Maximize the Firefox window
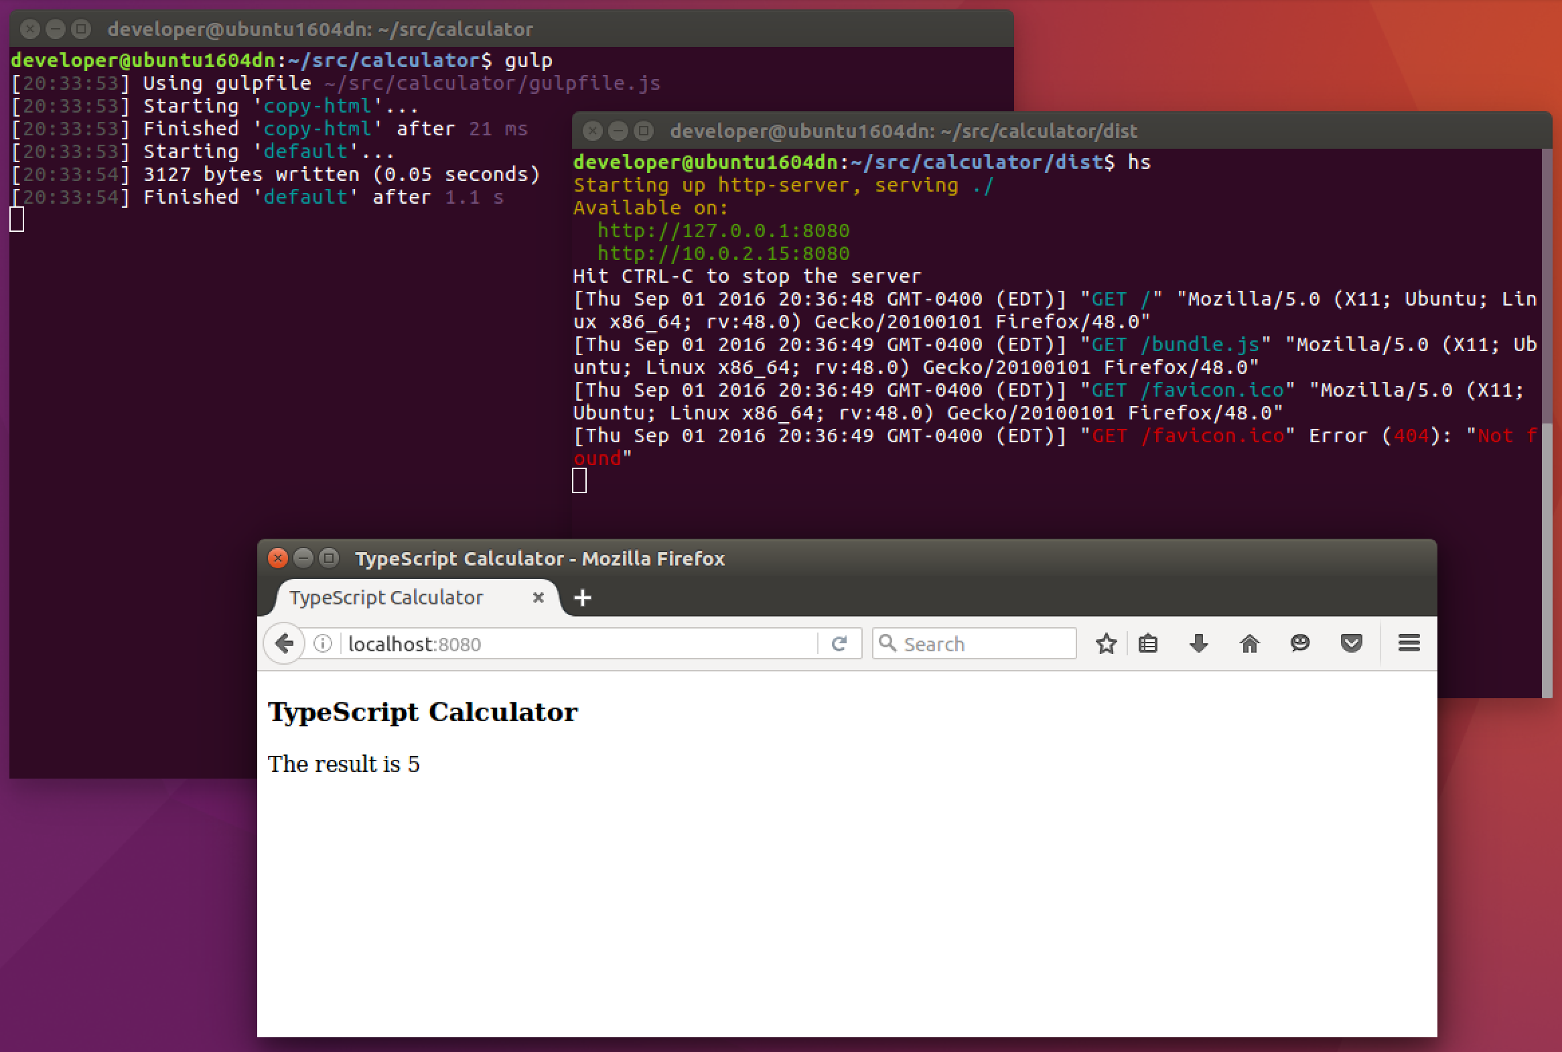 [329, 558]
